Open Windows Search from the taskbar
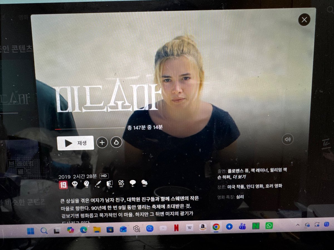Viewport: 334px width, 250px height. coord(44,231)
